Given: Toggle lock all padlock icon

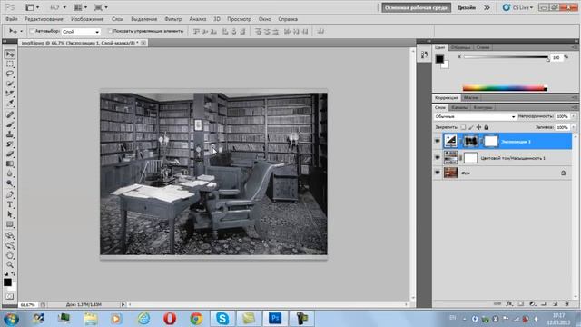Looking at the screenshot, I should (x=487, y=127).
